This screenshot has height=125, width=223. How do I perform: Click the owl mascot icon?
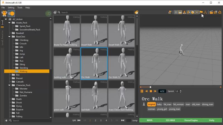(x=4, y=13)
